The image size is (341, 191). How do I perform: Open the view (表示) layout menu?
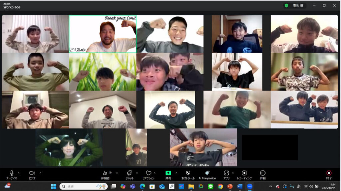(x=298, y=6)
